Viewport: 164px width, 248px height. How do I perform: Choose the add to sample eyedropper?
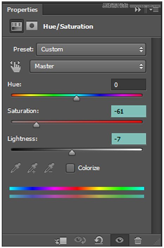coord(32,168)
